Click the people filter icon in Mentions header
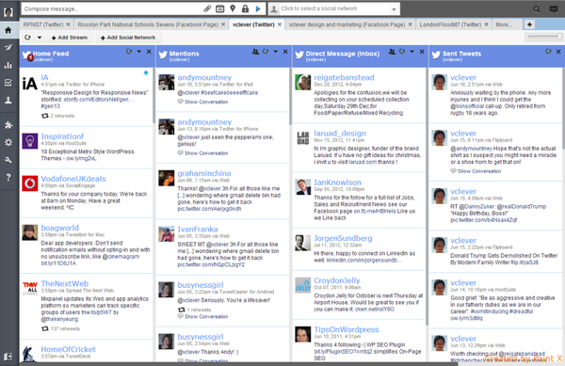 pos(255,52)
